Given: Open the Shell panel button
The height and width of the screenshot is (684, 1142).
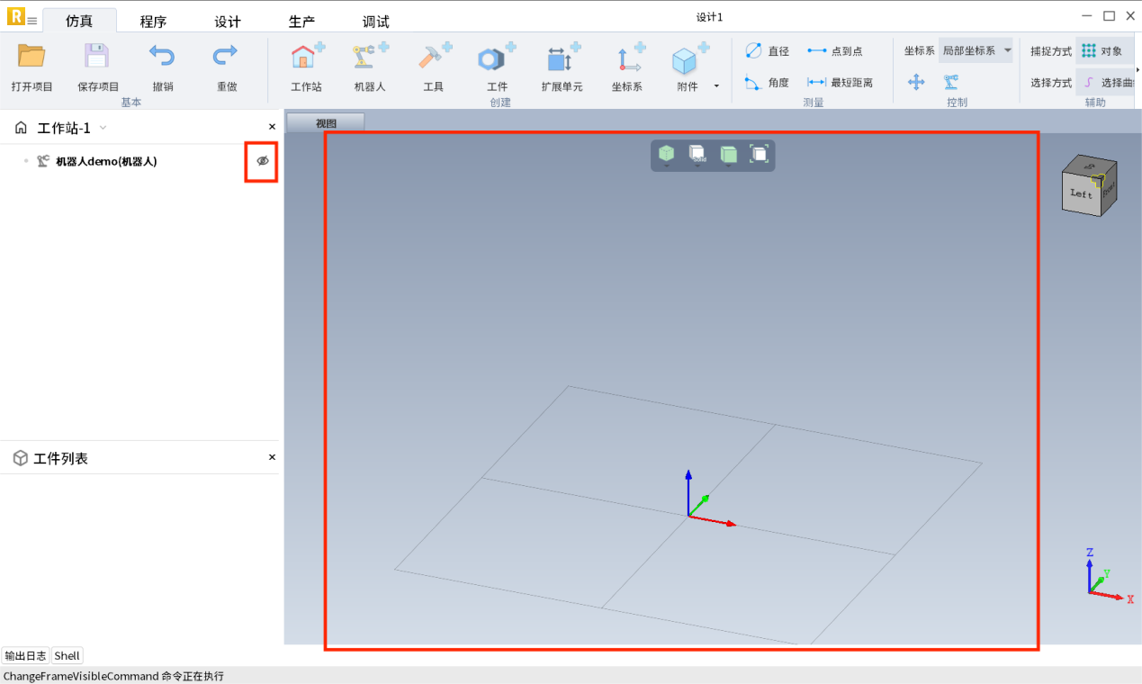Looking at the screenshot, I should pos(67,656).
